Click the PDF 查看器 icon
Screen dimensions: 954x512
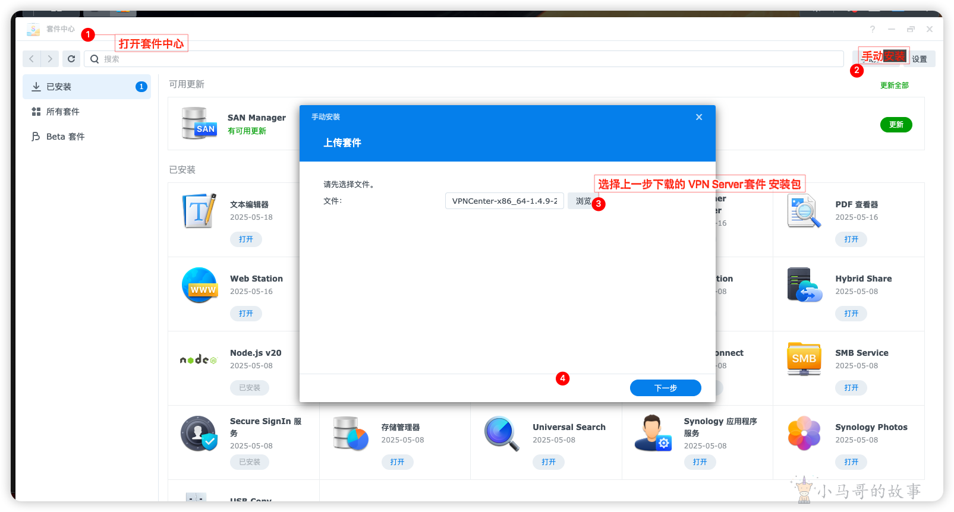804,211
